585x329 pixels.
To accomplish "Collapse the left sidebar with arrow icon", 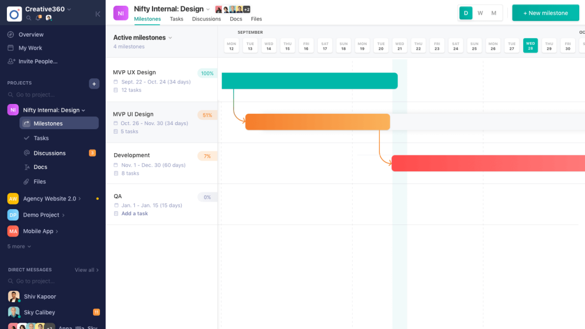I will pos(98,14).
